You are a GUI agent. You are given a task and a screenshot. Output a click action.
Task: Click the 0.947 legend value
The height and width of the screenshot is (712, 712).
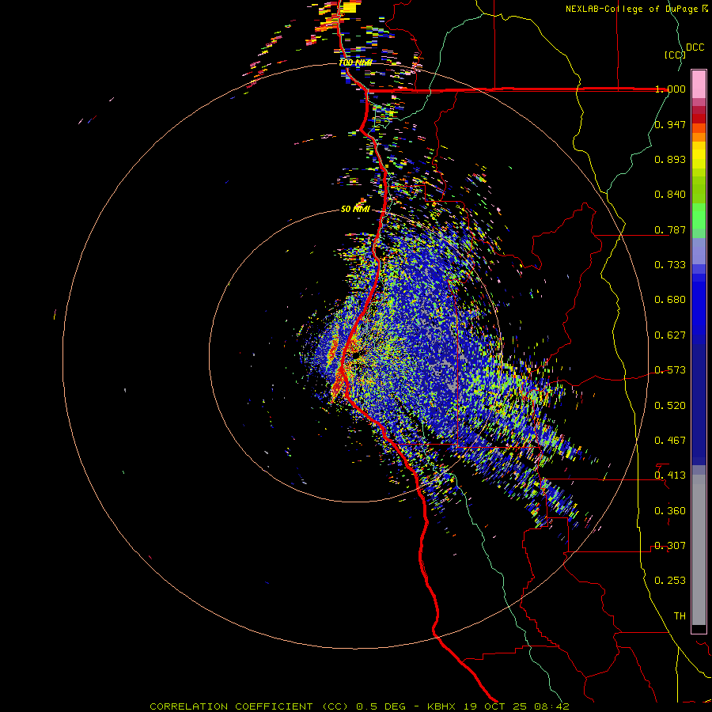coord(670,124)
